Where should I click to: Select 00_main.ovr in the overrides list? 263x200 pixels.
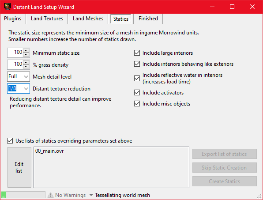[49, 151]
